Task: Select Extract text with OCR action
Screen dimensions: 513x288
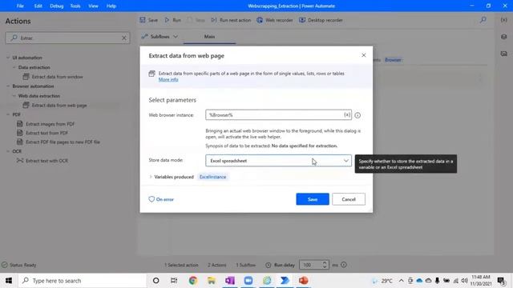Action: coord(42,161)
